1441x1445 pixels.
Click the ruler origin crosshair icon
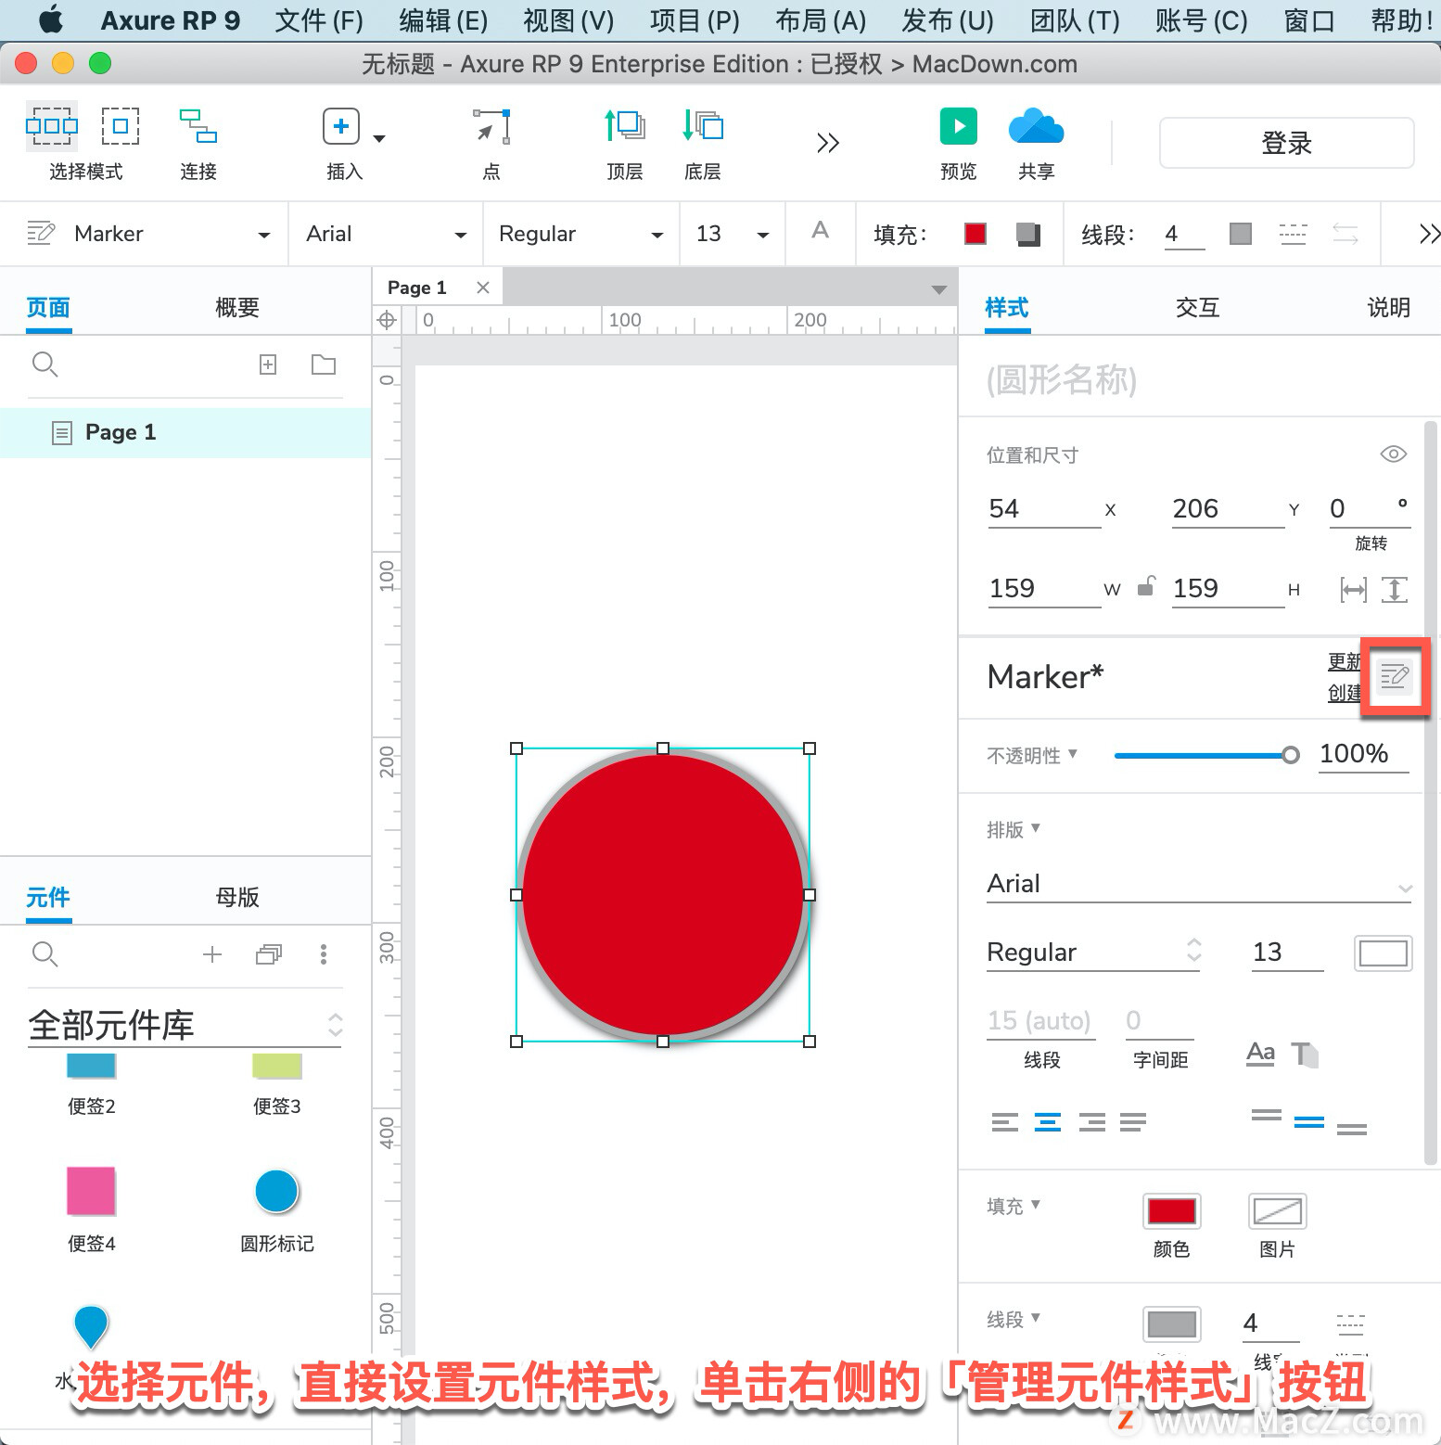(x=387, y=320)
